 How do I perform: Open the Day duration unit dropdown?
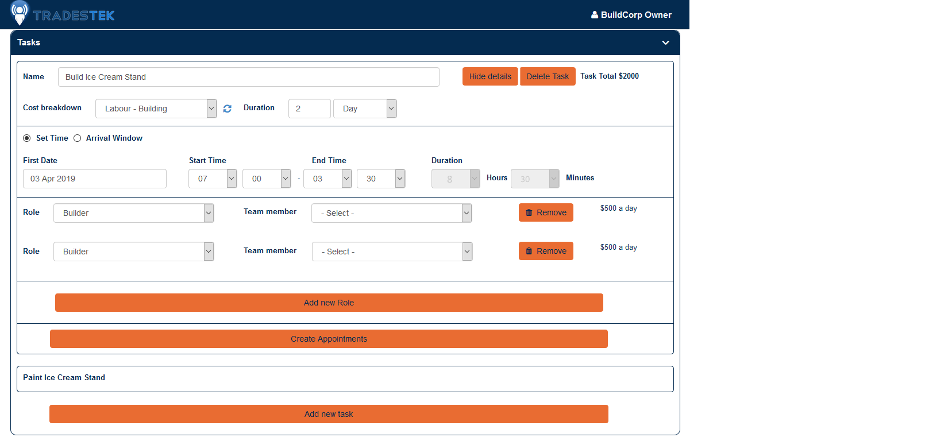(365, 109)
